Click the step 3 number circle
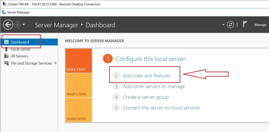 click(x=116, y=86)
